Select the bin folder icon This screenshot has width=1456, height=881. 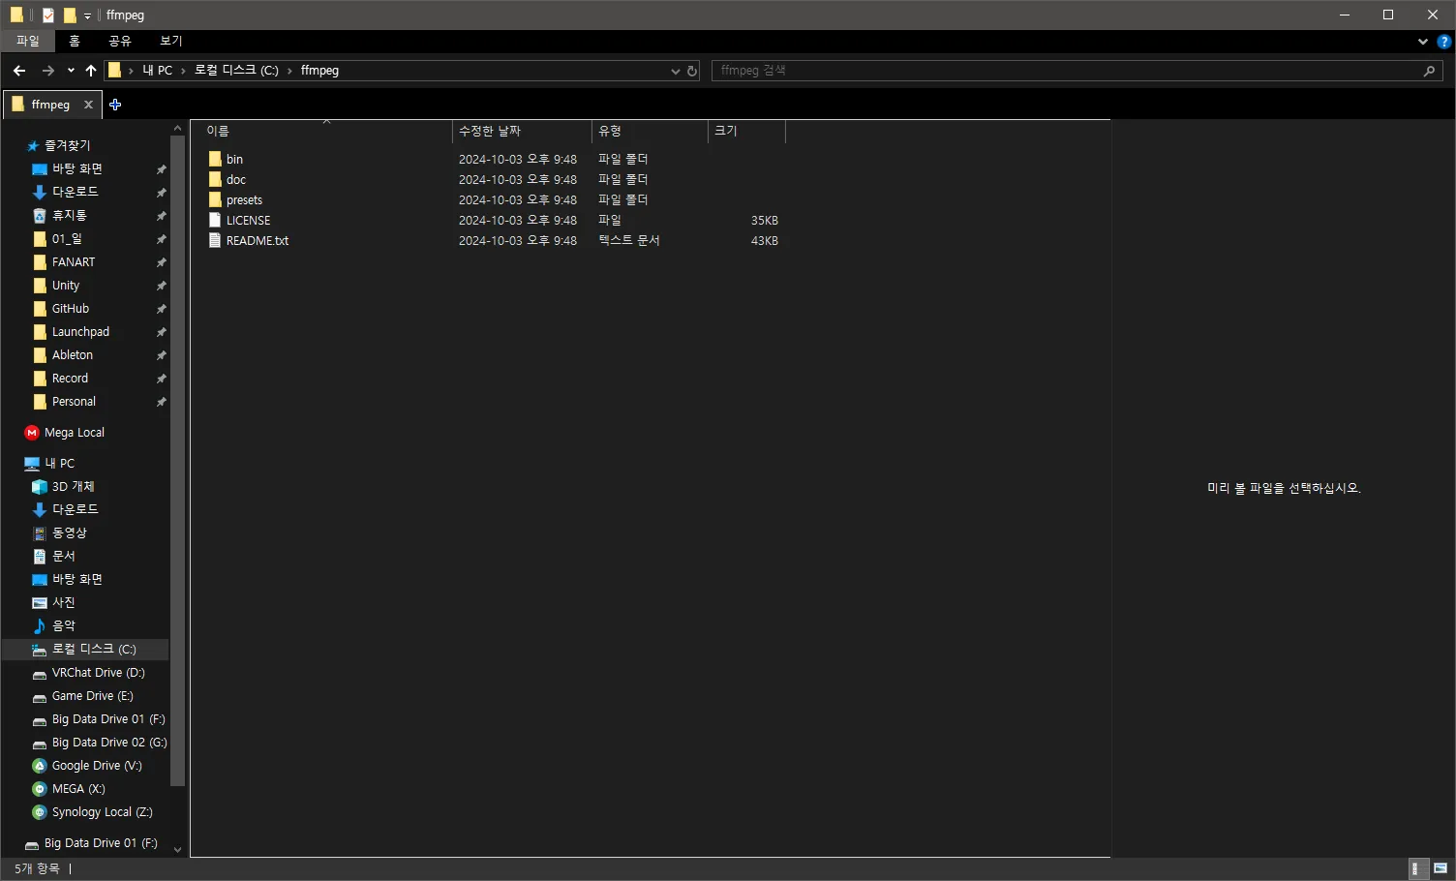215,159
